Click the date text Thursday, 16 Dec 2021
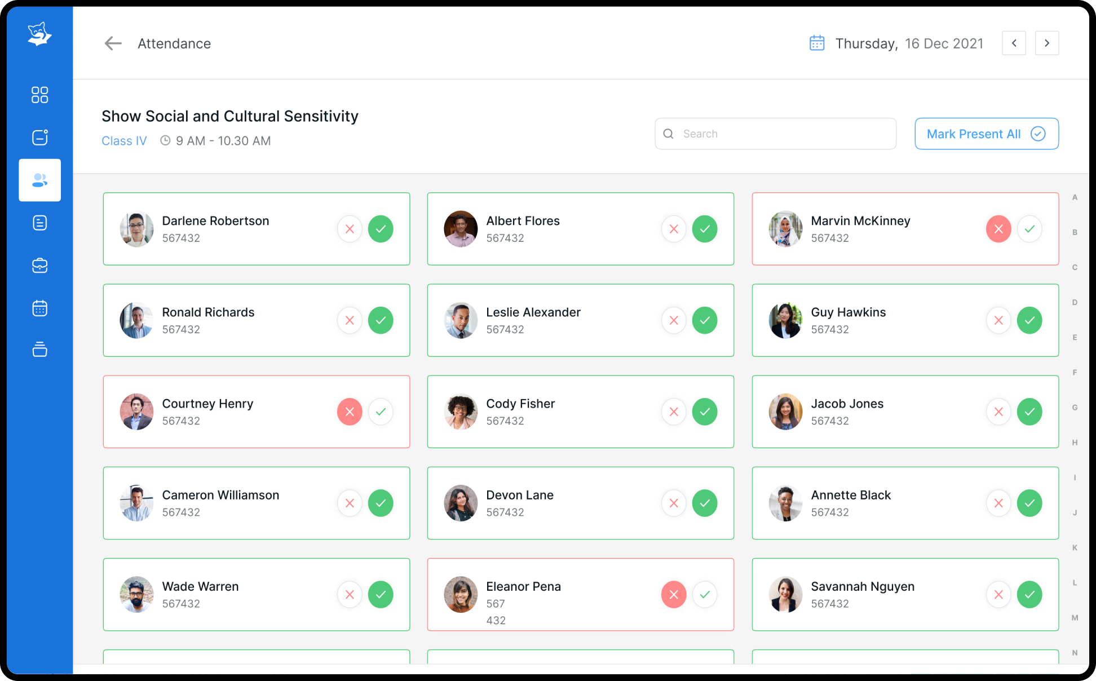Image resolution: width=1096 pixels, height=681 pixels. (x=909, y=43)
